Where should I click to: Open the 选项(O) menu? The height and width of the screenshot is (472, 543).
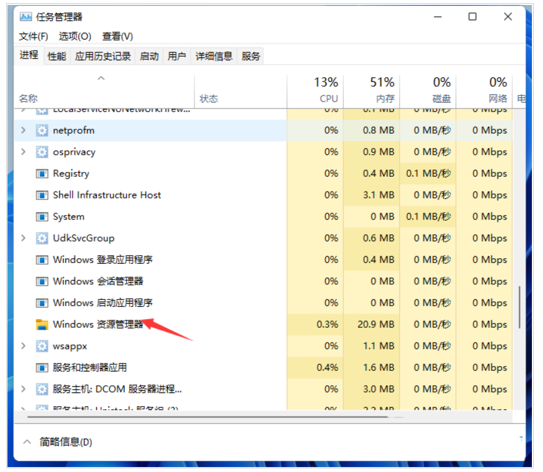[x=75, y=36]
